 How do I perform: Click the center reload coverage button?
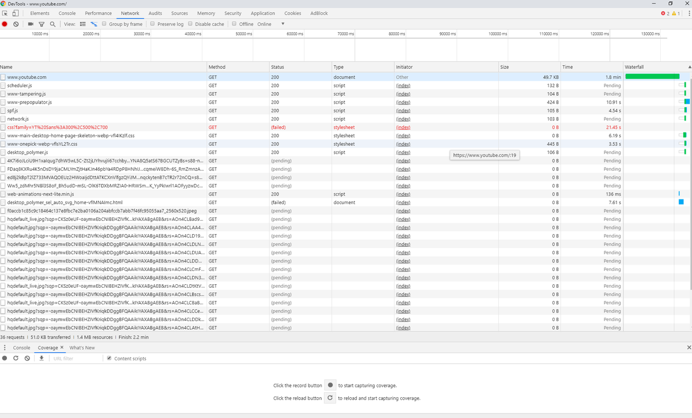pyautogui.click(x=330, y=398)
